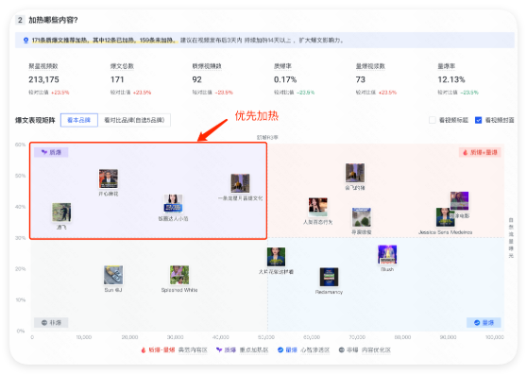The image size is (527, 374).
Task: Click the blue 量爆 quadrant badge
Action: (484, 323)
